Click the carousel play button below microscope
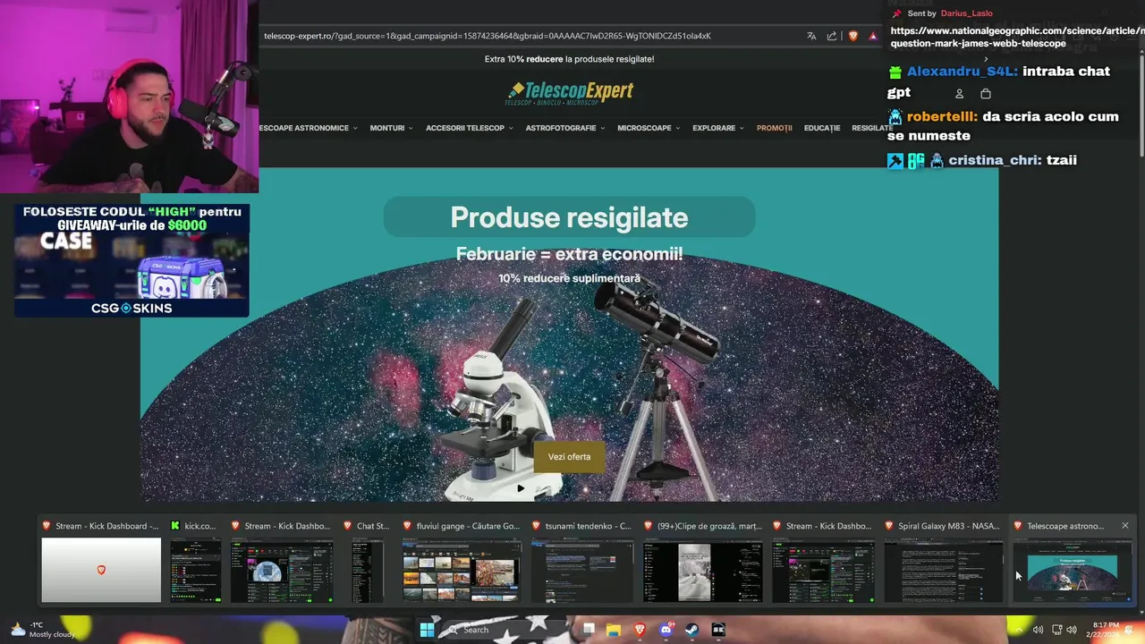This screenshot has width=1145, height=644. point(521,488)
